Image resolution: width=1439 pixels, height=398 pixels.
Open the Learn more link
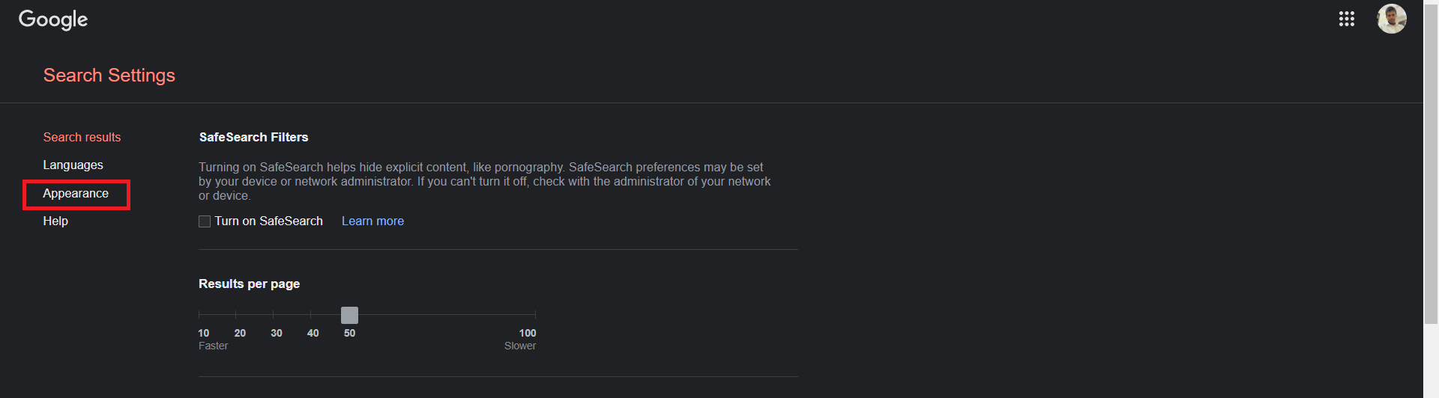click(372, 221)
